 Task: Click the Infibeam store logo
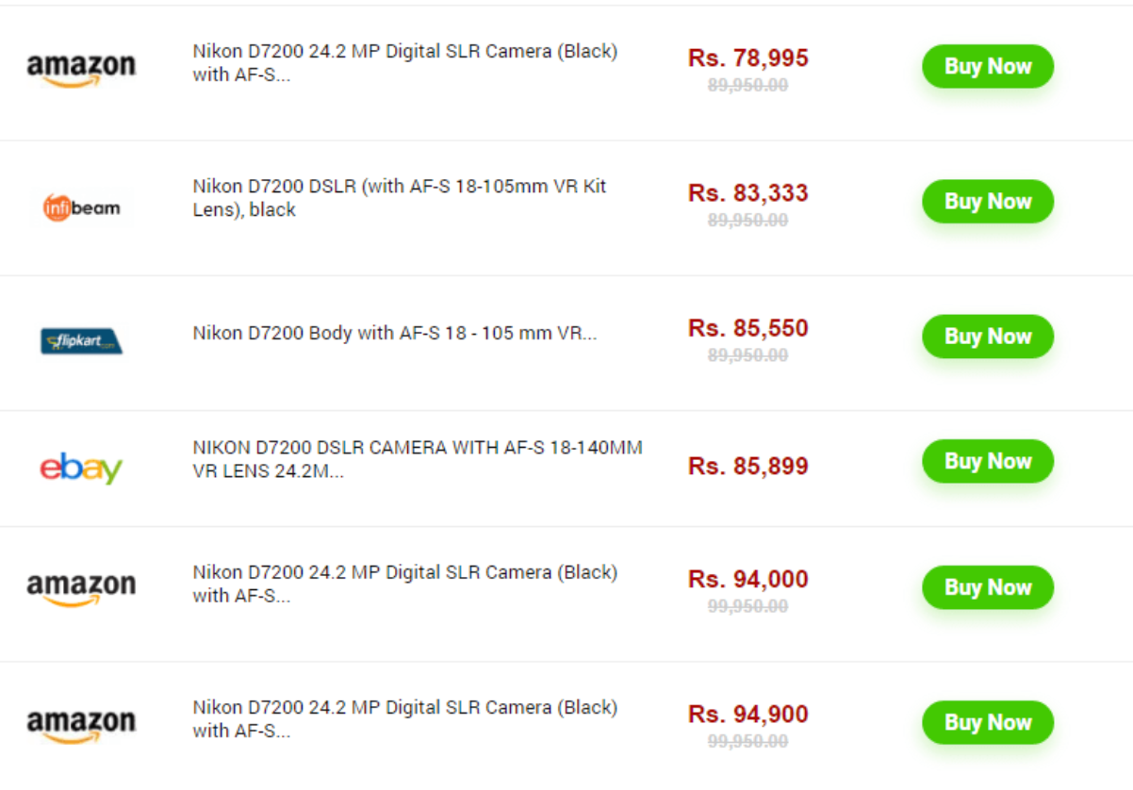click(x=82, y=206)
